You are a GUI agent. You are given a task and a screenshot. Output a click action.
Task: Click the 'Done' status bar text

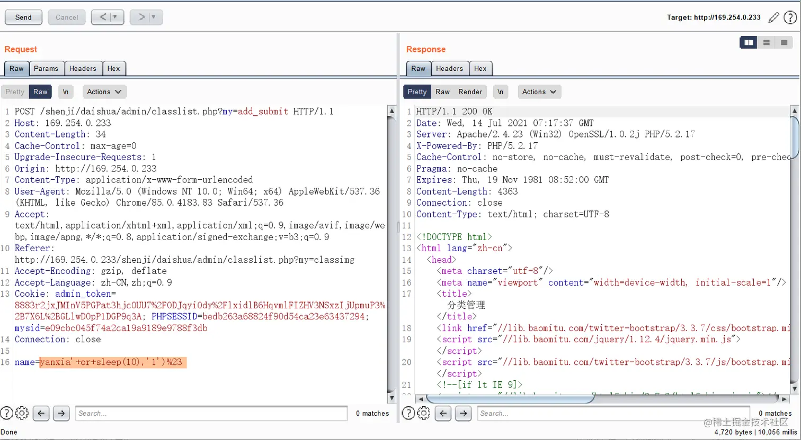coord(9,432)
